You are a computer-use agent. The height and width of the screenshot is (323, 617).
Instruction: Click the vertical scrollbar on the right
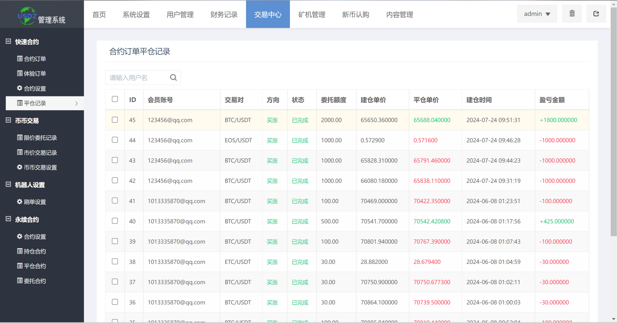tap(614, 121)
